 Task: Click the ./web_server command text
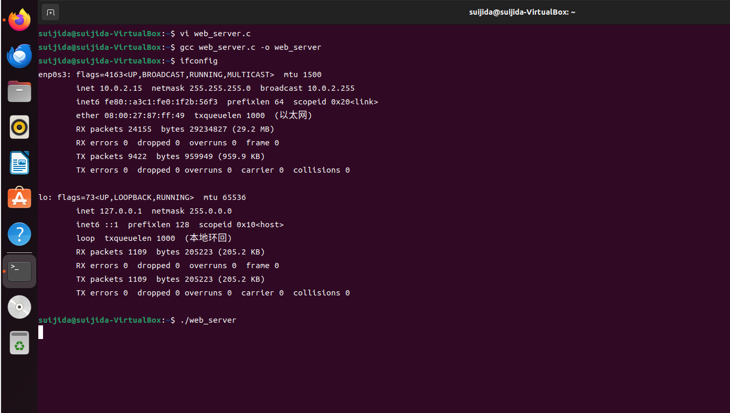(x=208, y=320)
